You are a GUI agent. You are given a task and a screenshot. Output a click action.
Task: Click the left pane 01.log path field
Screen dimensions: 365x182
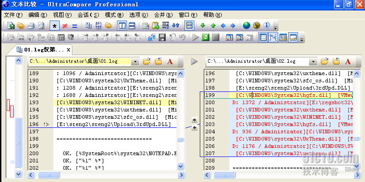point(80,61)
